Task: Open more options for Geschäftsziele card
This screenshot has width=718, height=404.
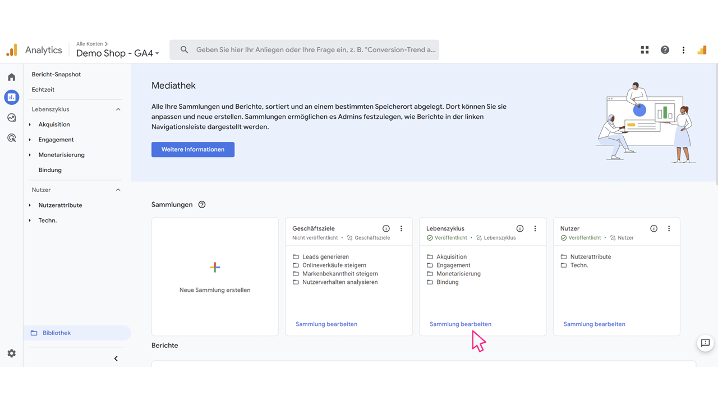Action: click(x=401, y=228)
